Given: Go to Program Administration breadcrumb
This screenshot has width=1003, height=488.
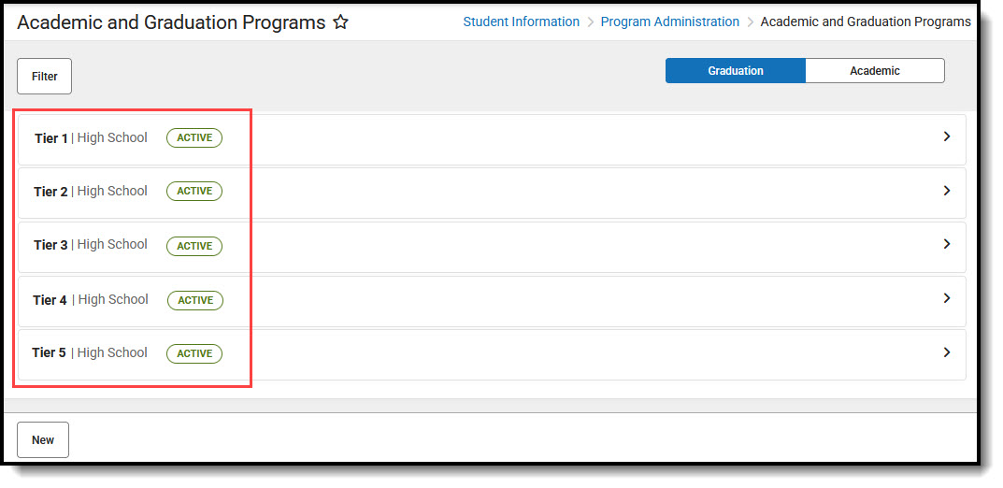Looking at the screenshot, I should click(669, 22).
